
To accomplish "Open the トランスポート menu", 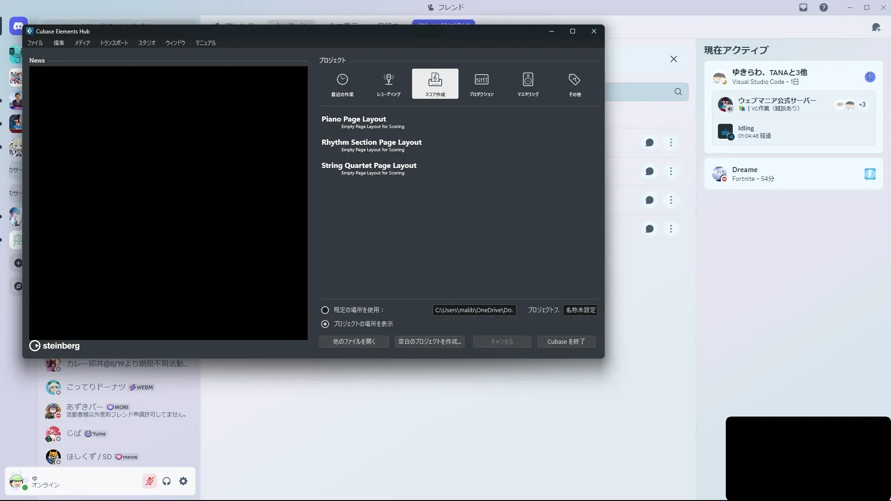I will pos(114,43).
